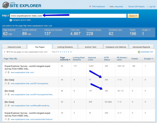Image resolution: width=157 pixels, height=123 pixels.
Task: Click Inbound Links column header
Action: (x=92, y=59)
